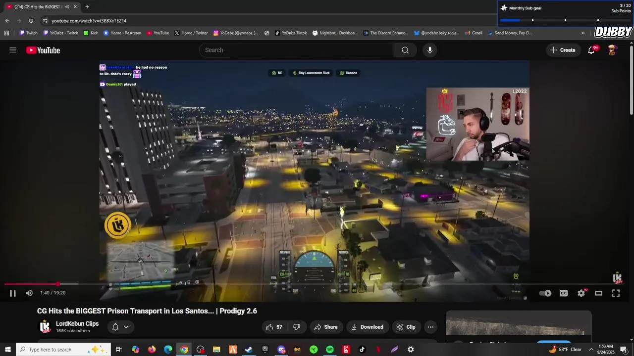This screenshot has width=634, height=356.
Task: Toggle closed captions CC button
Action: (x=564, y=293)
